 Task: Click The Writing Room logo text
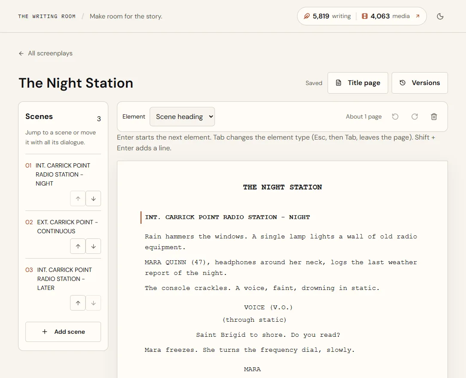coord(47,16)
